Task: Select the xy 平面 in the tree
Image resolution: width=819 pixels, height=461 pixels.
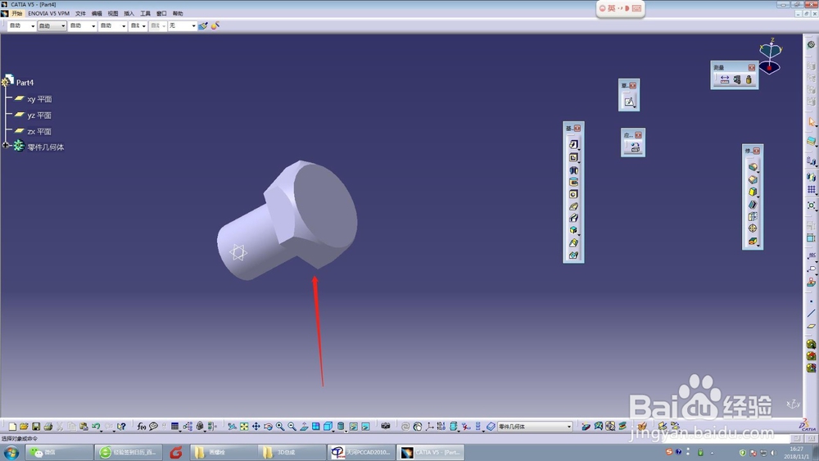Action: (39, 99)
